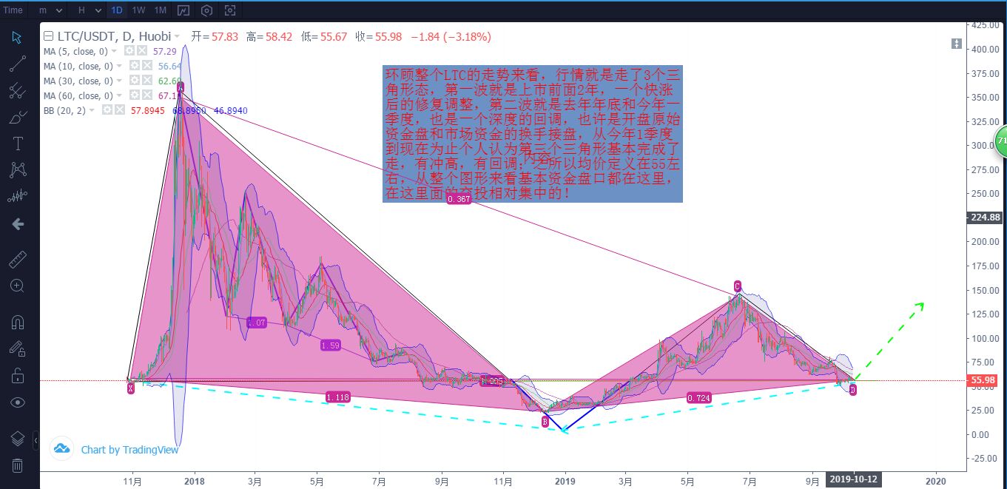Remove MA (30, close, 0) indicator
The image size is (1007, 489).
[x=146, y=81]
